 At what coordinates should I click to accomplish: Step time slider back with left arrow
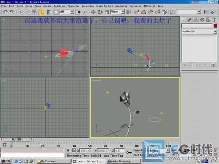pos(2,140)
